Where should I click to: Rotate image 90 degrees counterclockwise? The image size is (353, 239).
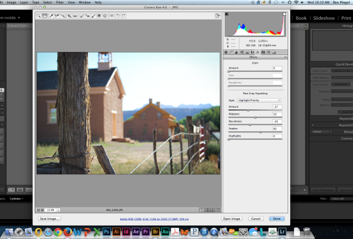point(117,16)
